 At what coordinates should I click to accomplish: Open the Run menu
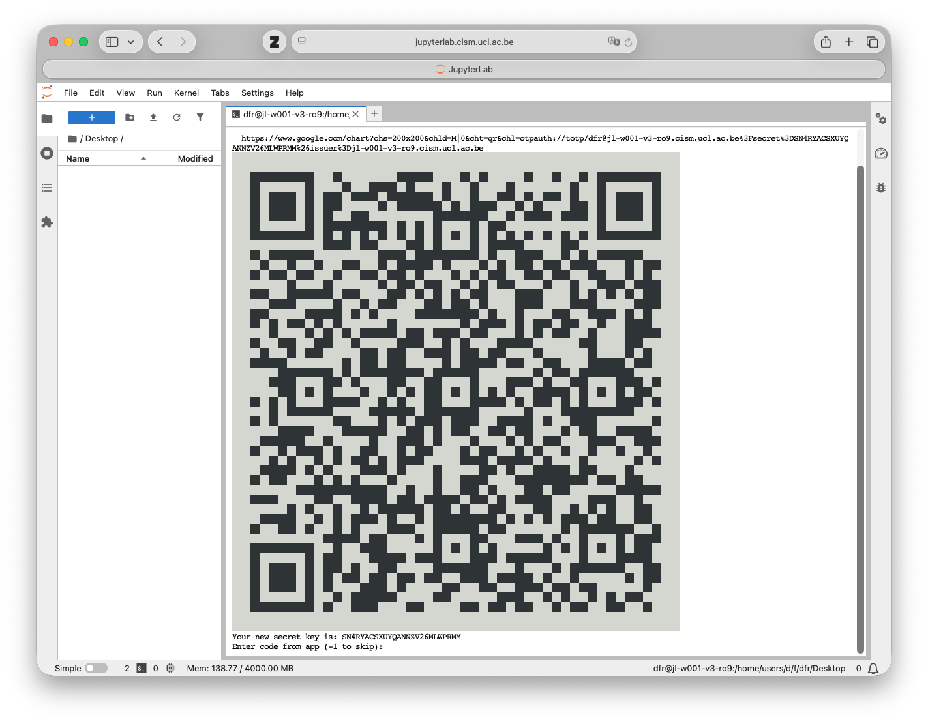click(x=155, y=93)
